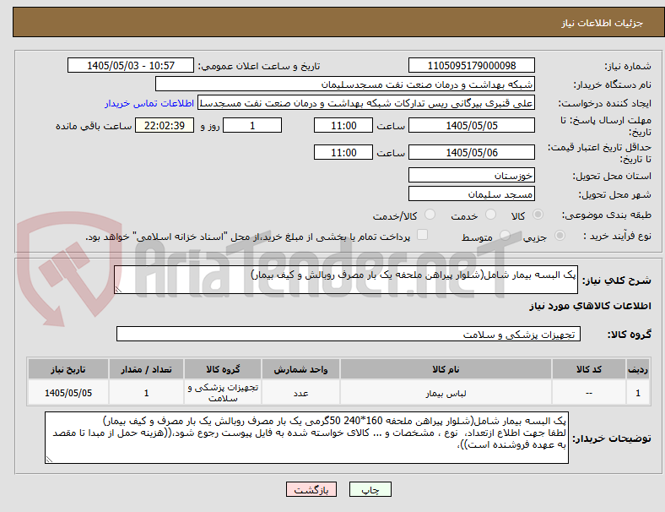
Task: Click the response deadline time 11:00 field
Action: pyautogui.click(x=343, y=125)
